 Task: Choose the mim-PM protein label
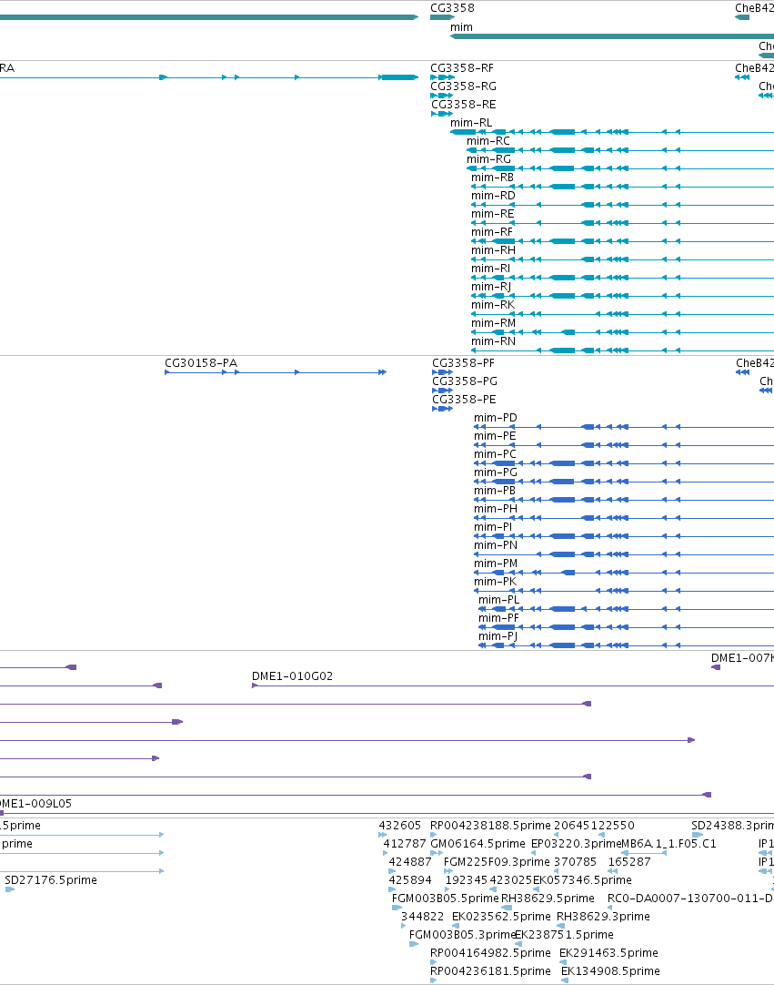click(x=496, y=564)
